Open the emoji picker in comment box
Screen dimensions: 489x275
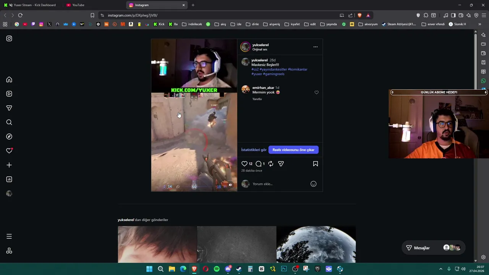click(313, 184)
